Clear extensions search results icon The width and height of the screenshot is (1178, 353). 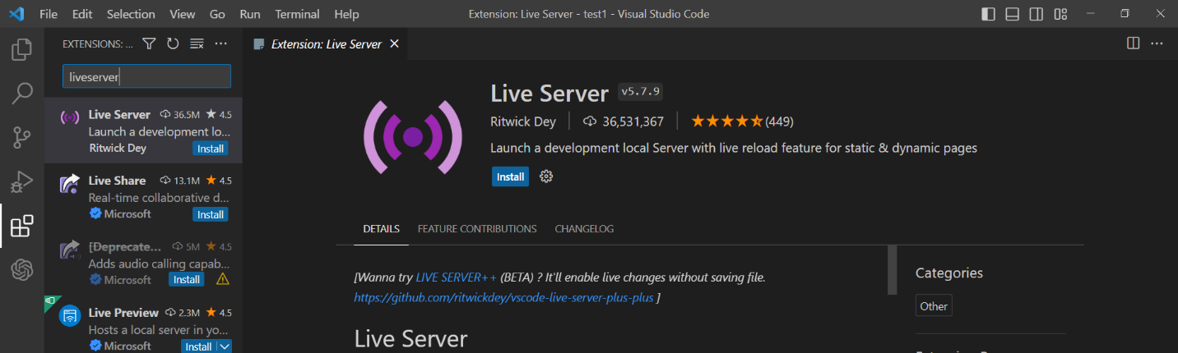click(x=197, y=44)
